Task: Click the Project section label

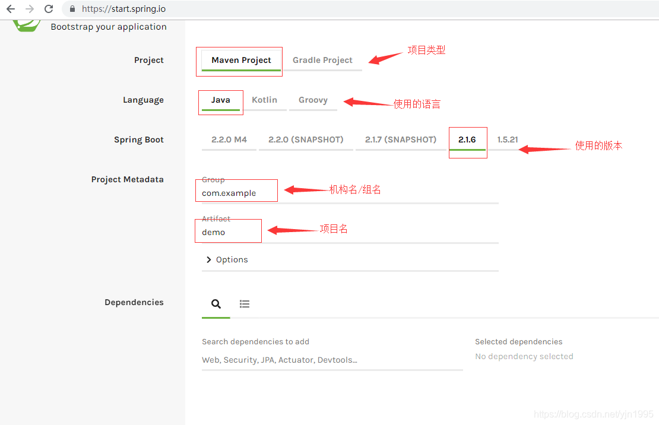Action: 149,60
